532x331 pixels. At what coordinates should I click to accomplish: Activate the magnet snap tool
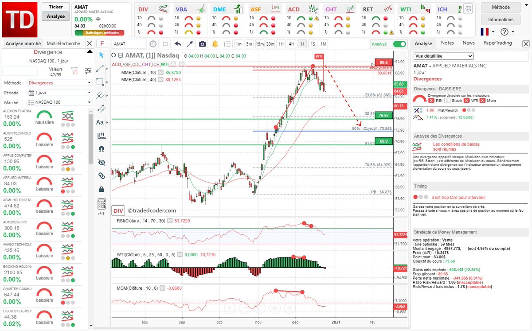(x=101, y=149)
